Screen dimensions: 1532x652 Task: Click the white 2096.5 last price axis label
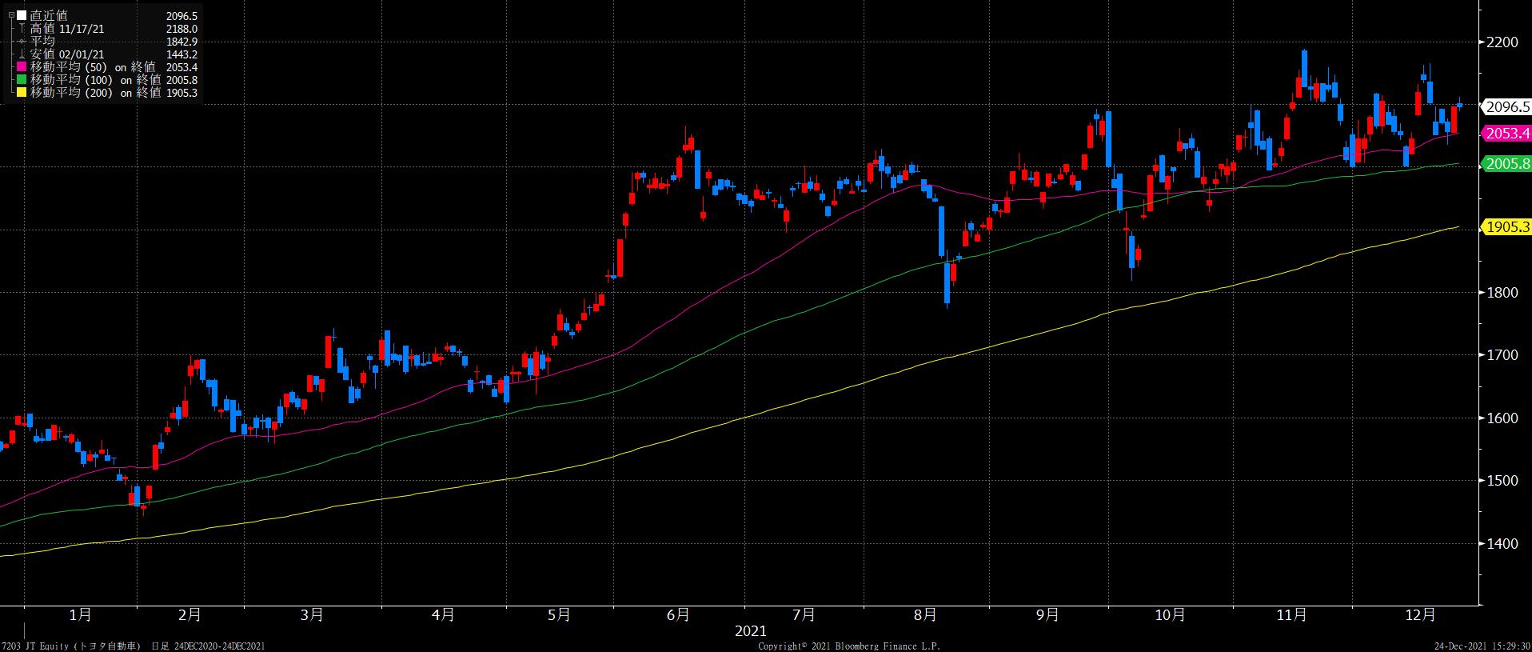1506,106
